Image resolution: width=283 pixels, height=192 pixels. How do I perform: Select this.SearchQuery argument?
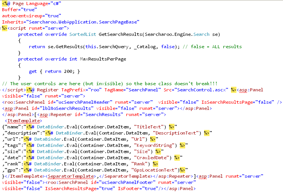[107, 47]
